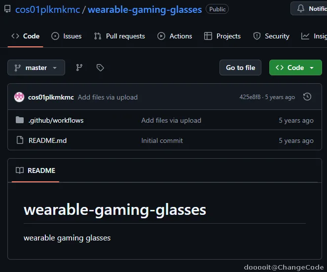
Task: Open the wearable-gaming-glasses repository link
Action: click(x=145, y=9)
